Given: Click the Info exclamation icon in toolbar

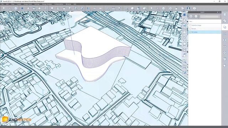Looking at the screenshot, I should pos(195,8).
